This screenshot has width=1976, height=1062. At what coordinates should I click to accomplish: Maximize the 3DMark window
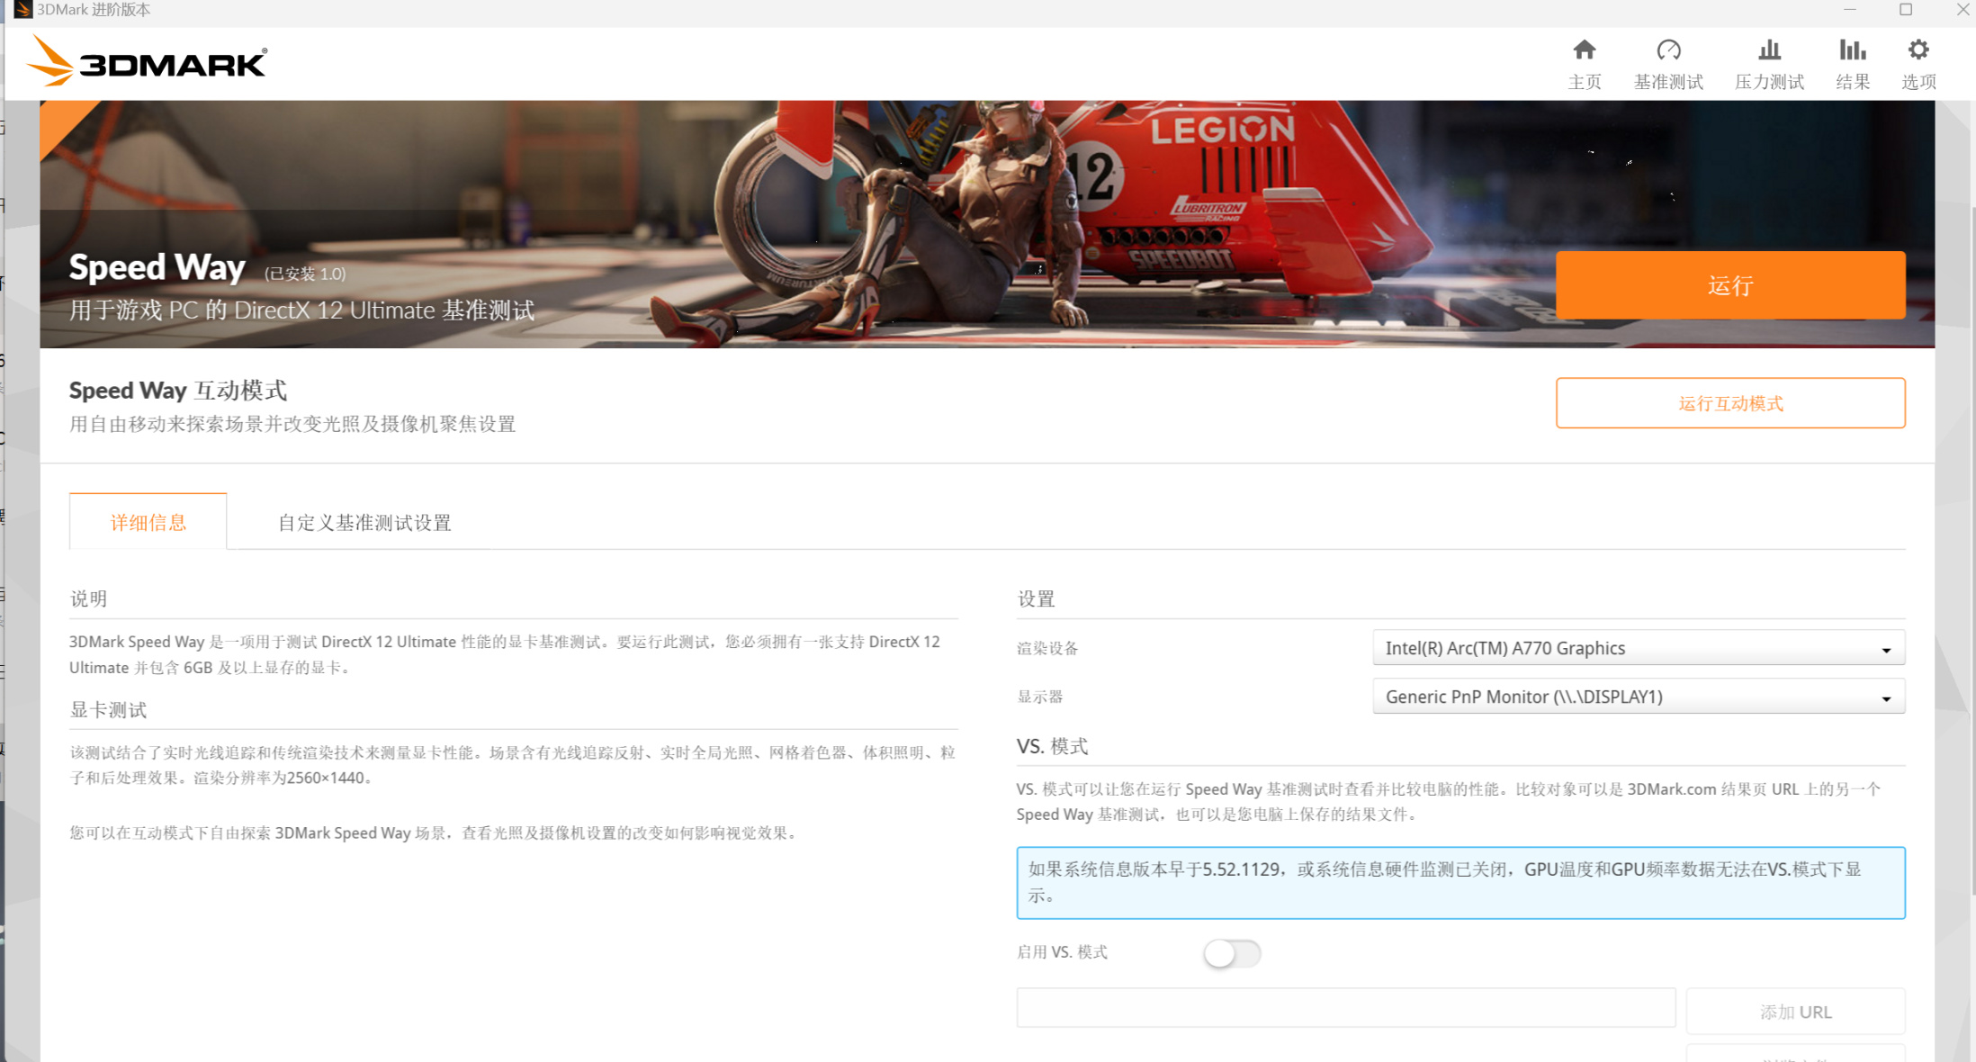[x=1905, y=10]
